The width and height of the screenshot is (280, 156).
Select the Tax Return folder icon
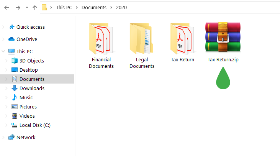click(x=182, y=39)
